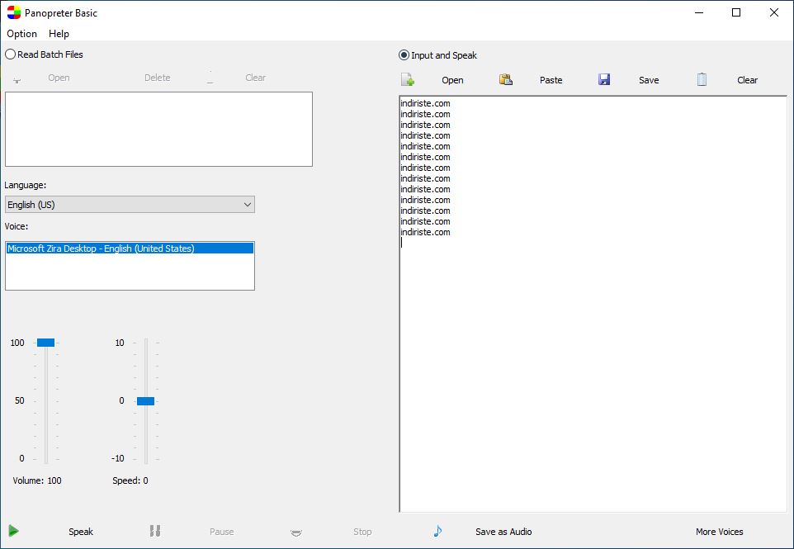The height and width of the screenshot is (549, 794).
Task: Click the Clear icon under Read Batch Files
Action: coord(210,78)
